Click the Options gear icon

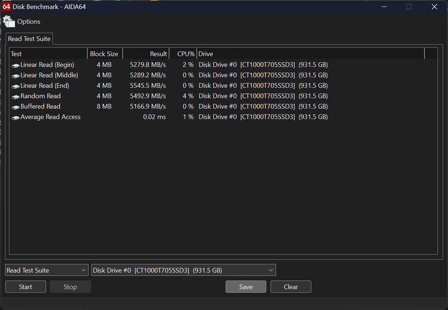[9, 22]
